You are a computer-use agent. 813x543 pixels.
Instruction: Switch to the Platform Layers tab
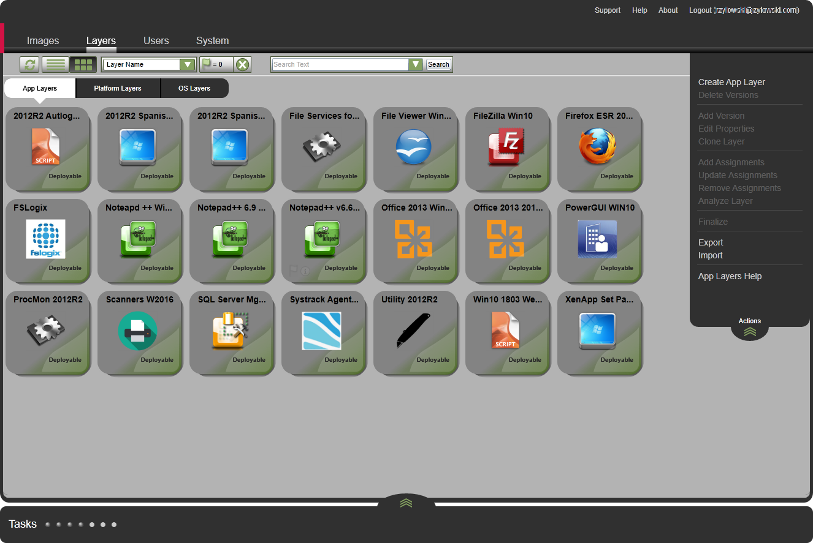pos(118,88)
